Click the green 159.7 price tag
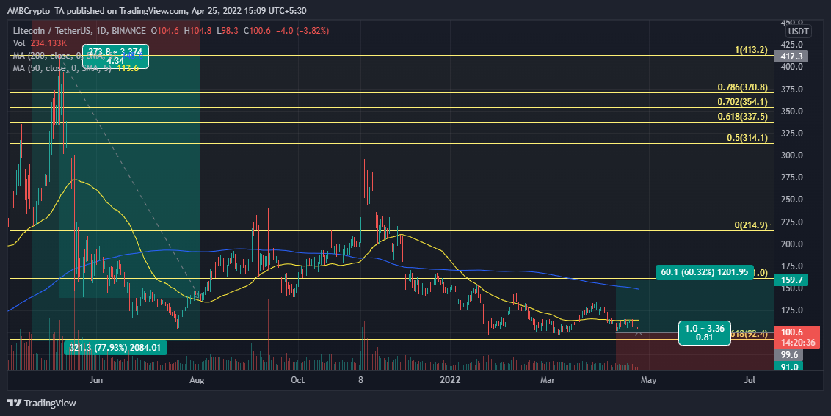The width and height of the screenshot is (831, 416). 791,280
